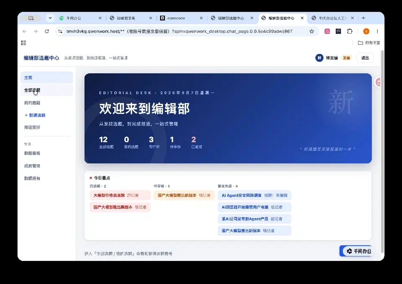
Task: Reload the page with the refresh icon
Action: pos(46,31)
